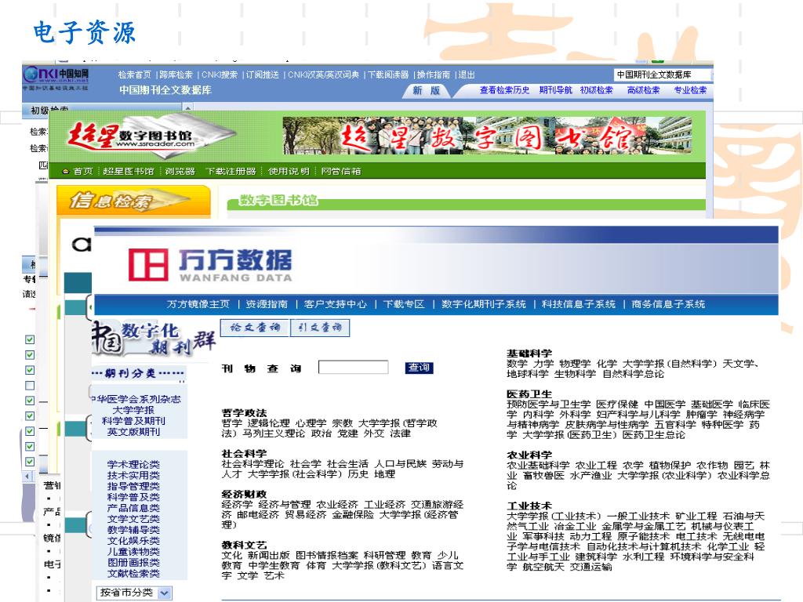Click 查看检索历史 link
The height and width of the screenshot is (602, 803).
click(504, 90)
